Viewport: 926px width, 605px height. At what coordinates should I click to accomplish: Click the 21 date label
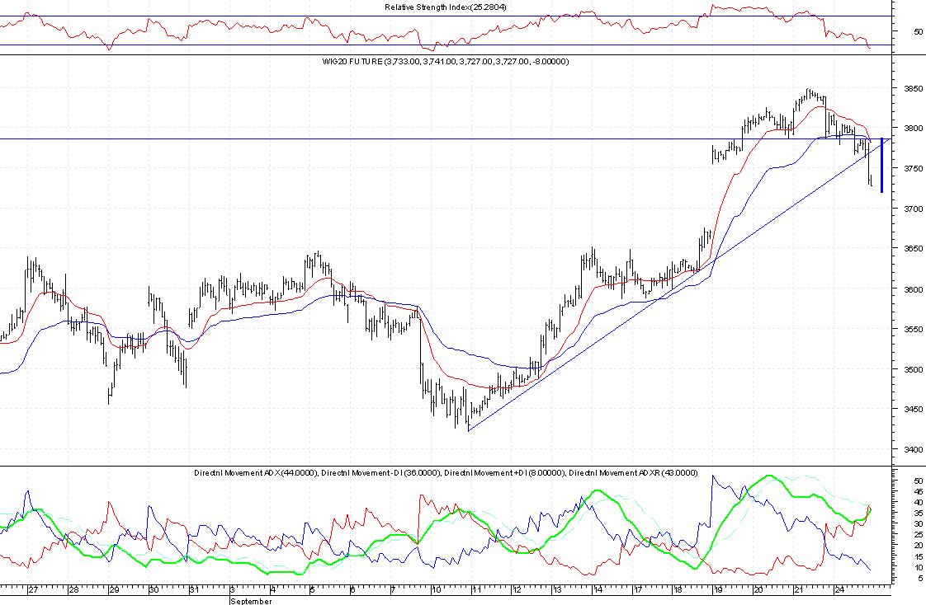798,589
